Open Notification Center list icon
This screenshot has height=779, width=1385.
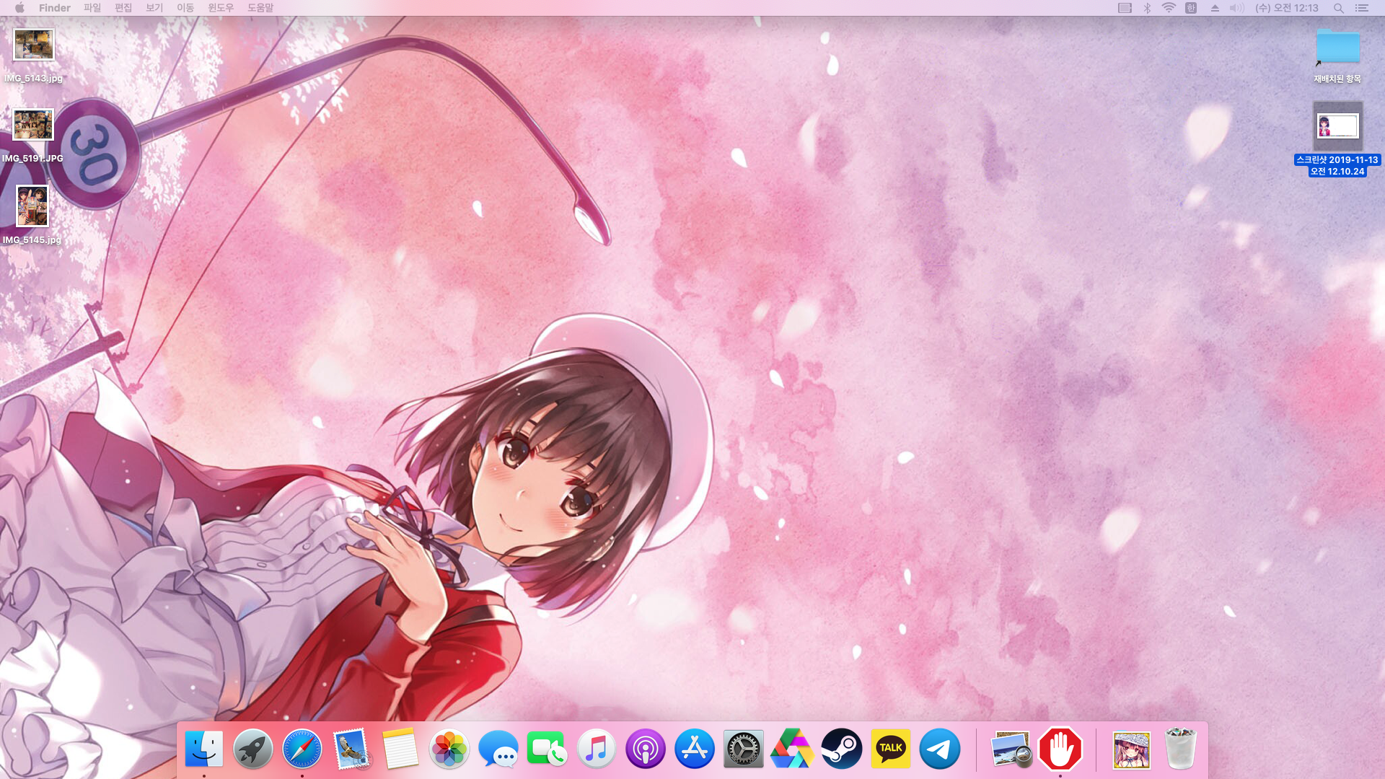coord(1362,8)
